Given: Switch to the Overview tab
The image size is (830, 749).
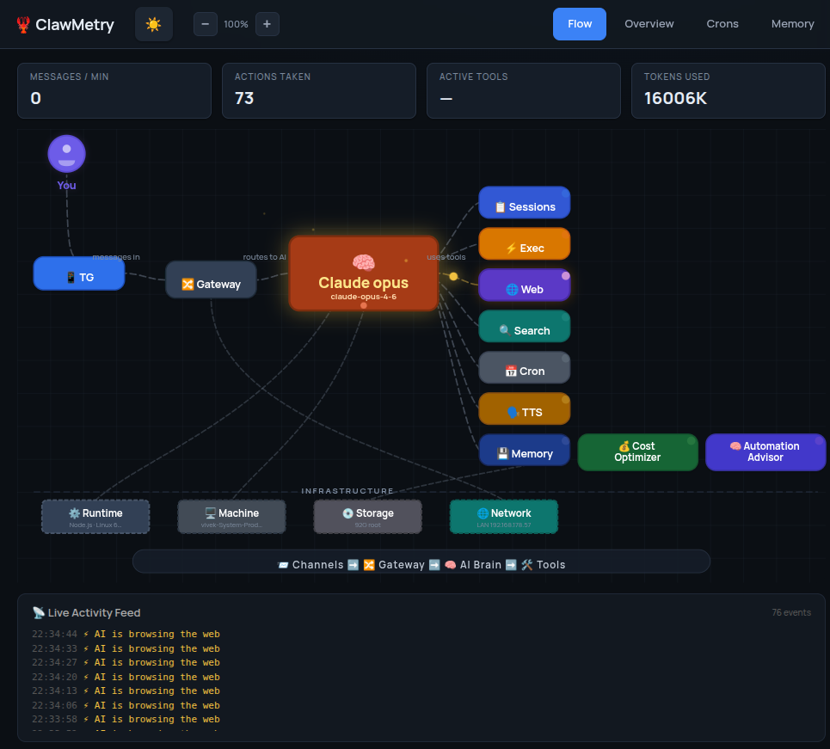Looking at the screenshot, I should pos(649,23).
